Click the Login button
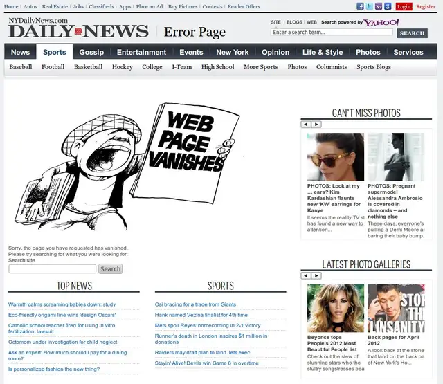443x384 pixels. tap(404, 6)
